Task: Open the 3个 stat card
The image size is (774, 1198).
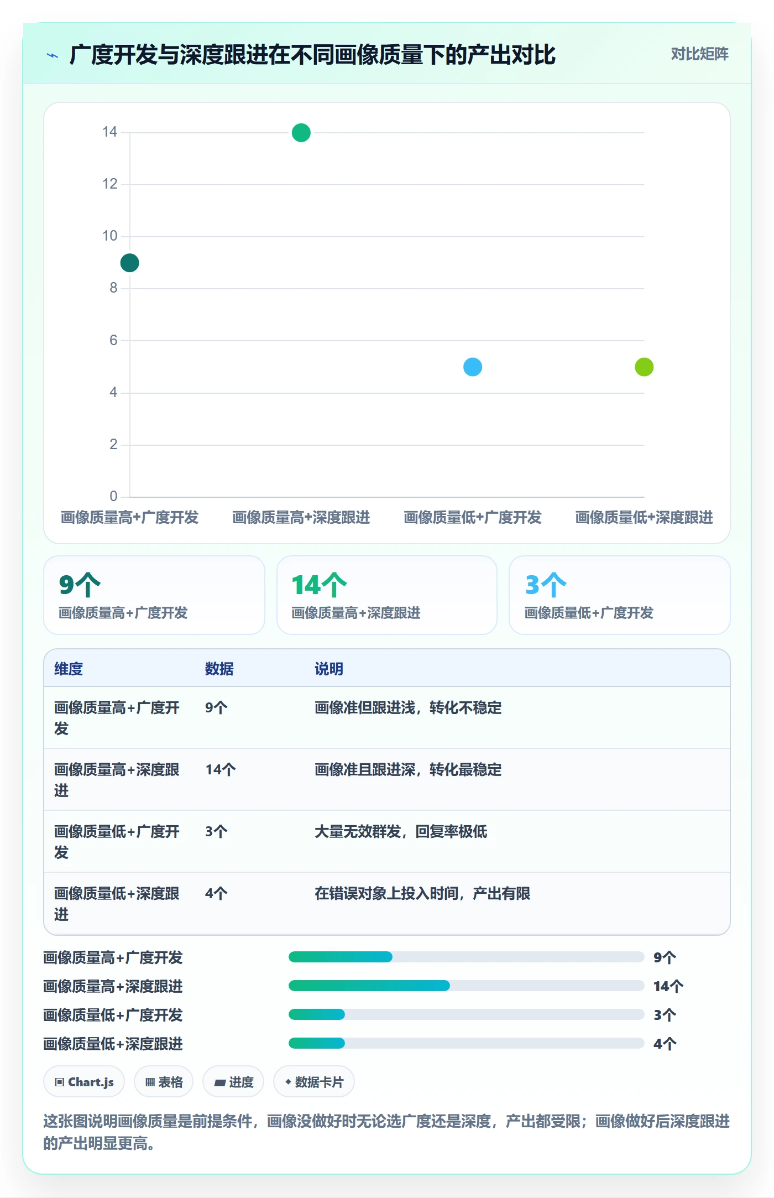Action: click(620, 595)
